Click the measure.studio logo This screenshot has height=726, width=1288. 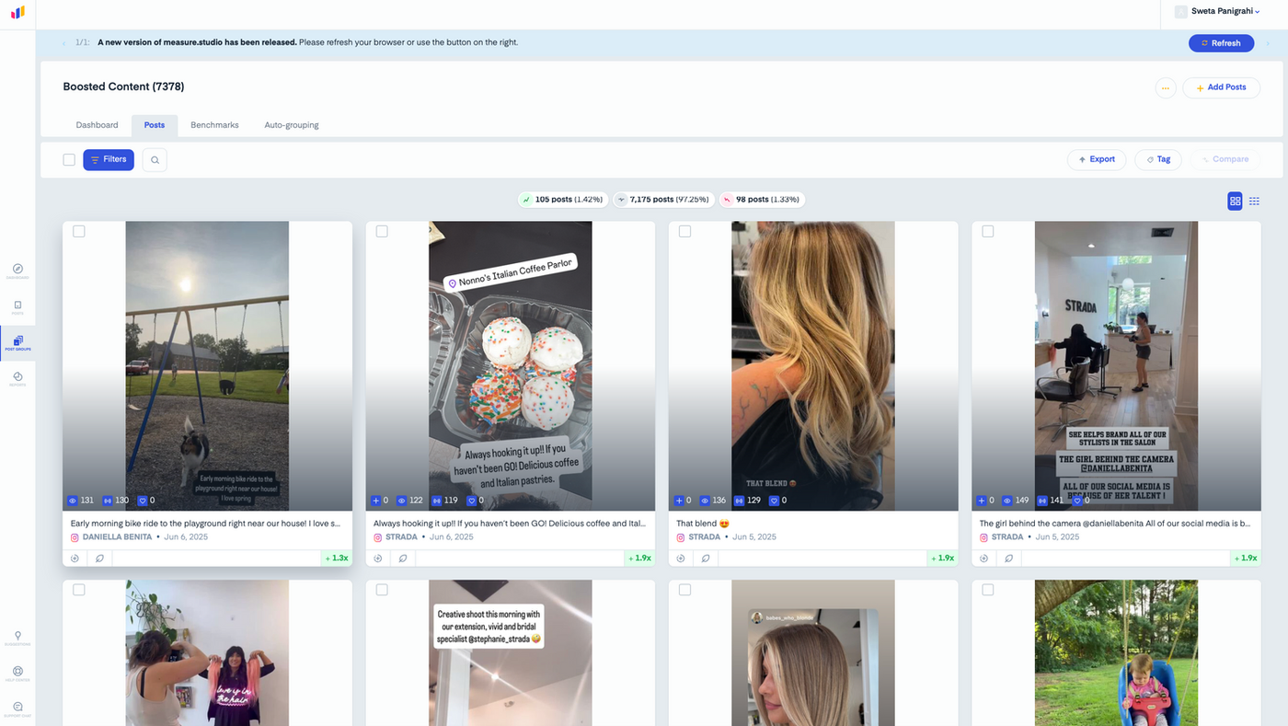(17, 13)
